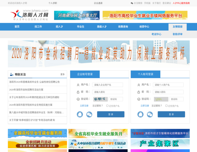The height and width of the screenshot is (152, 197).
Task: Click the personal password input field
Action: pos(168,92)
